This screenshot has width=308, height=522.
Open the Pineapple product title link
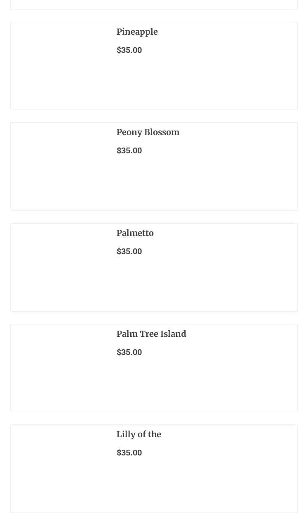137,32
